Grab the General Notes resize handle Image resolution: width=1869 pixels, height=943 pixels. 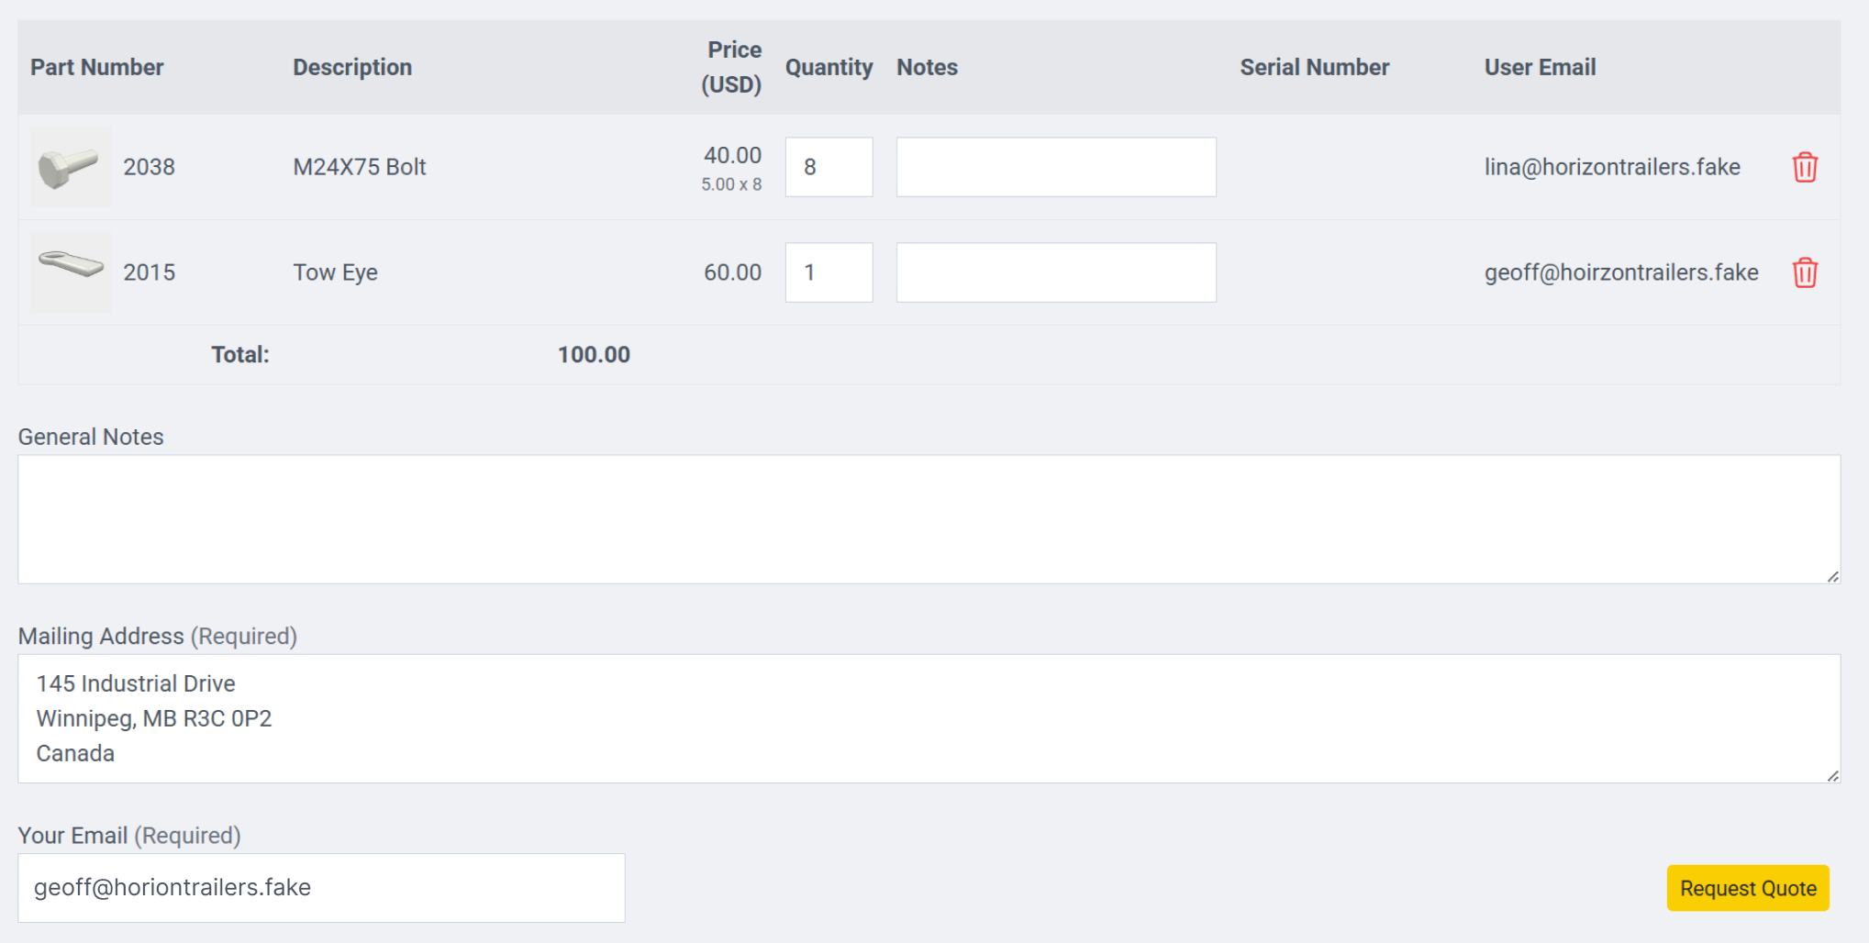pos(1832,576)
